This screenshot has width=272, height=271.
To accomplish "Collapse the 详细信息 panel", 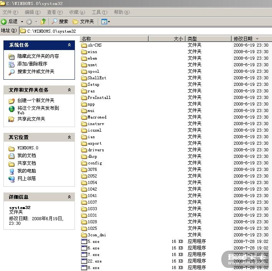I will point(69,197).
